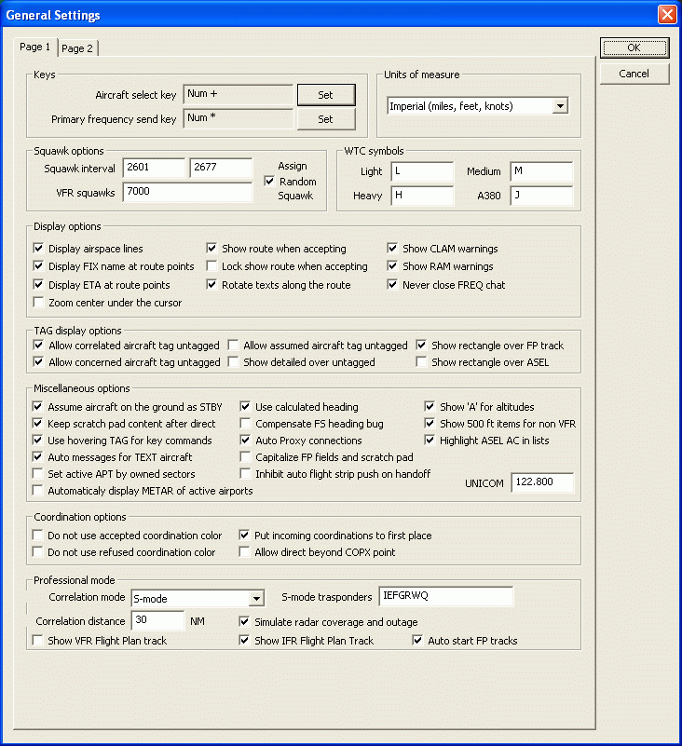Enable Do not use accepted coordination color
682x746 pixels.
click(x=37, y=535)
